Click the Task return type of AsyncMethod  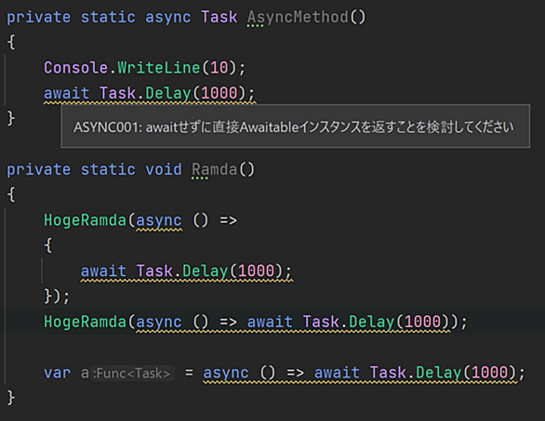(x=219, y=17)
